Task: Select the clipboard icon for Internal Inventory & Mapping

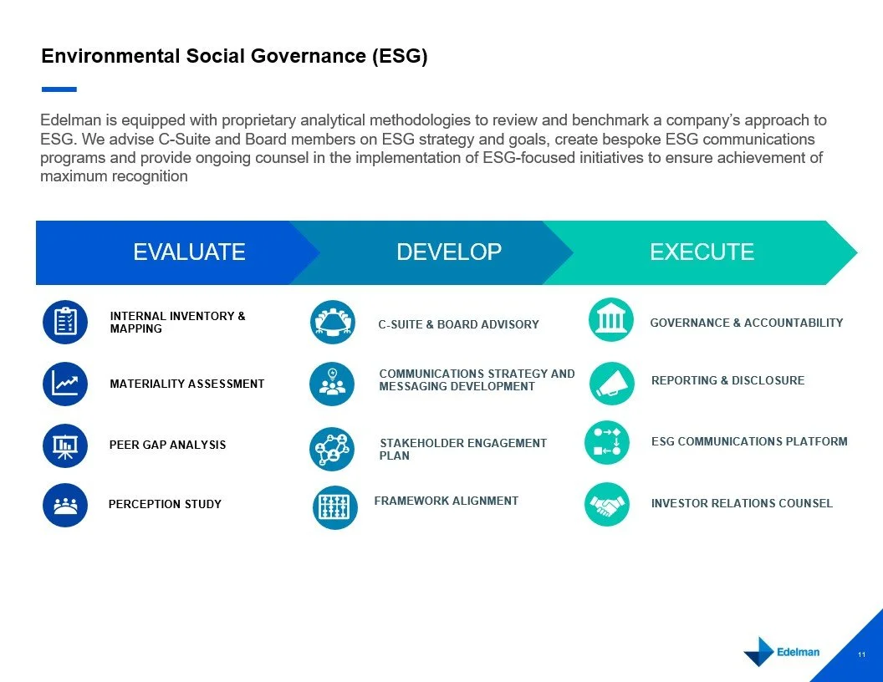Action: [65, 322]
